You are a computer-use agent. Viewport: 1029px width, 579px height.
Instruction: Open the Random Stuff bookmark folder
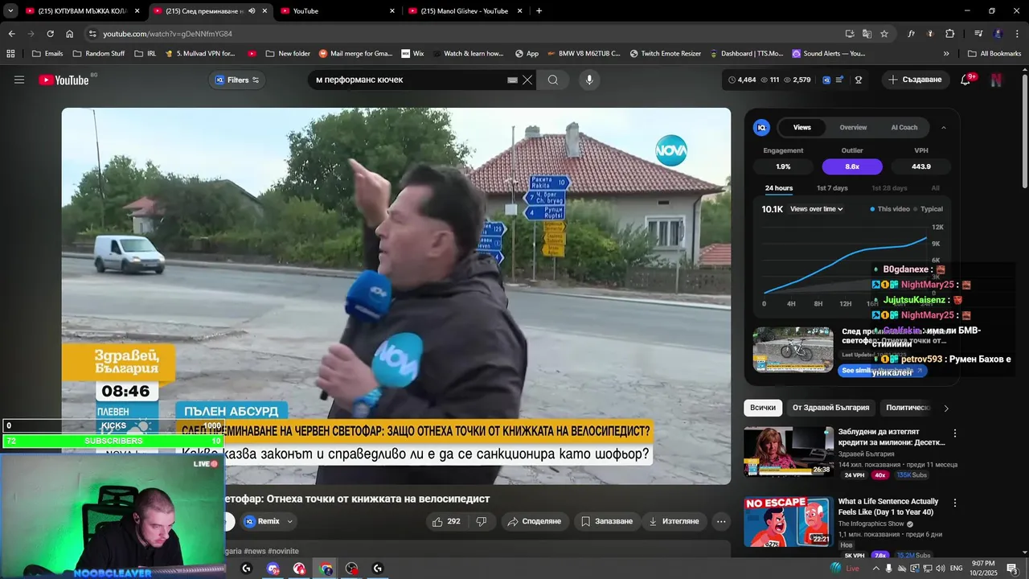(98, 54)
